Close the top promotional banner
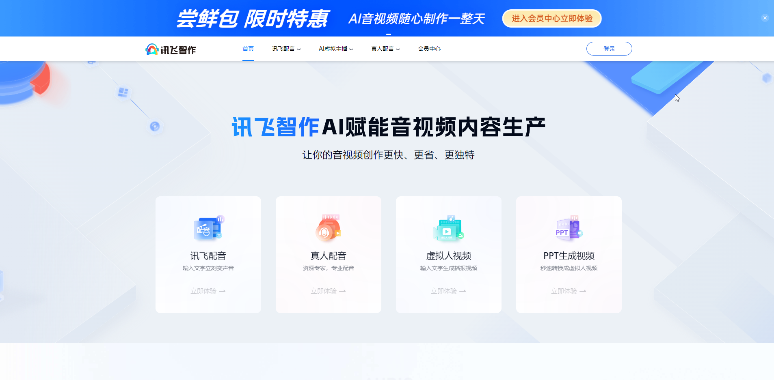The width and height of the screenshot is (774, 380). coord(765,18)
